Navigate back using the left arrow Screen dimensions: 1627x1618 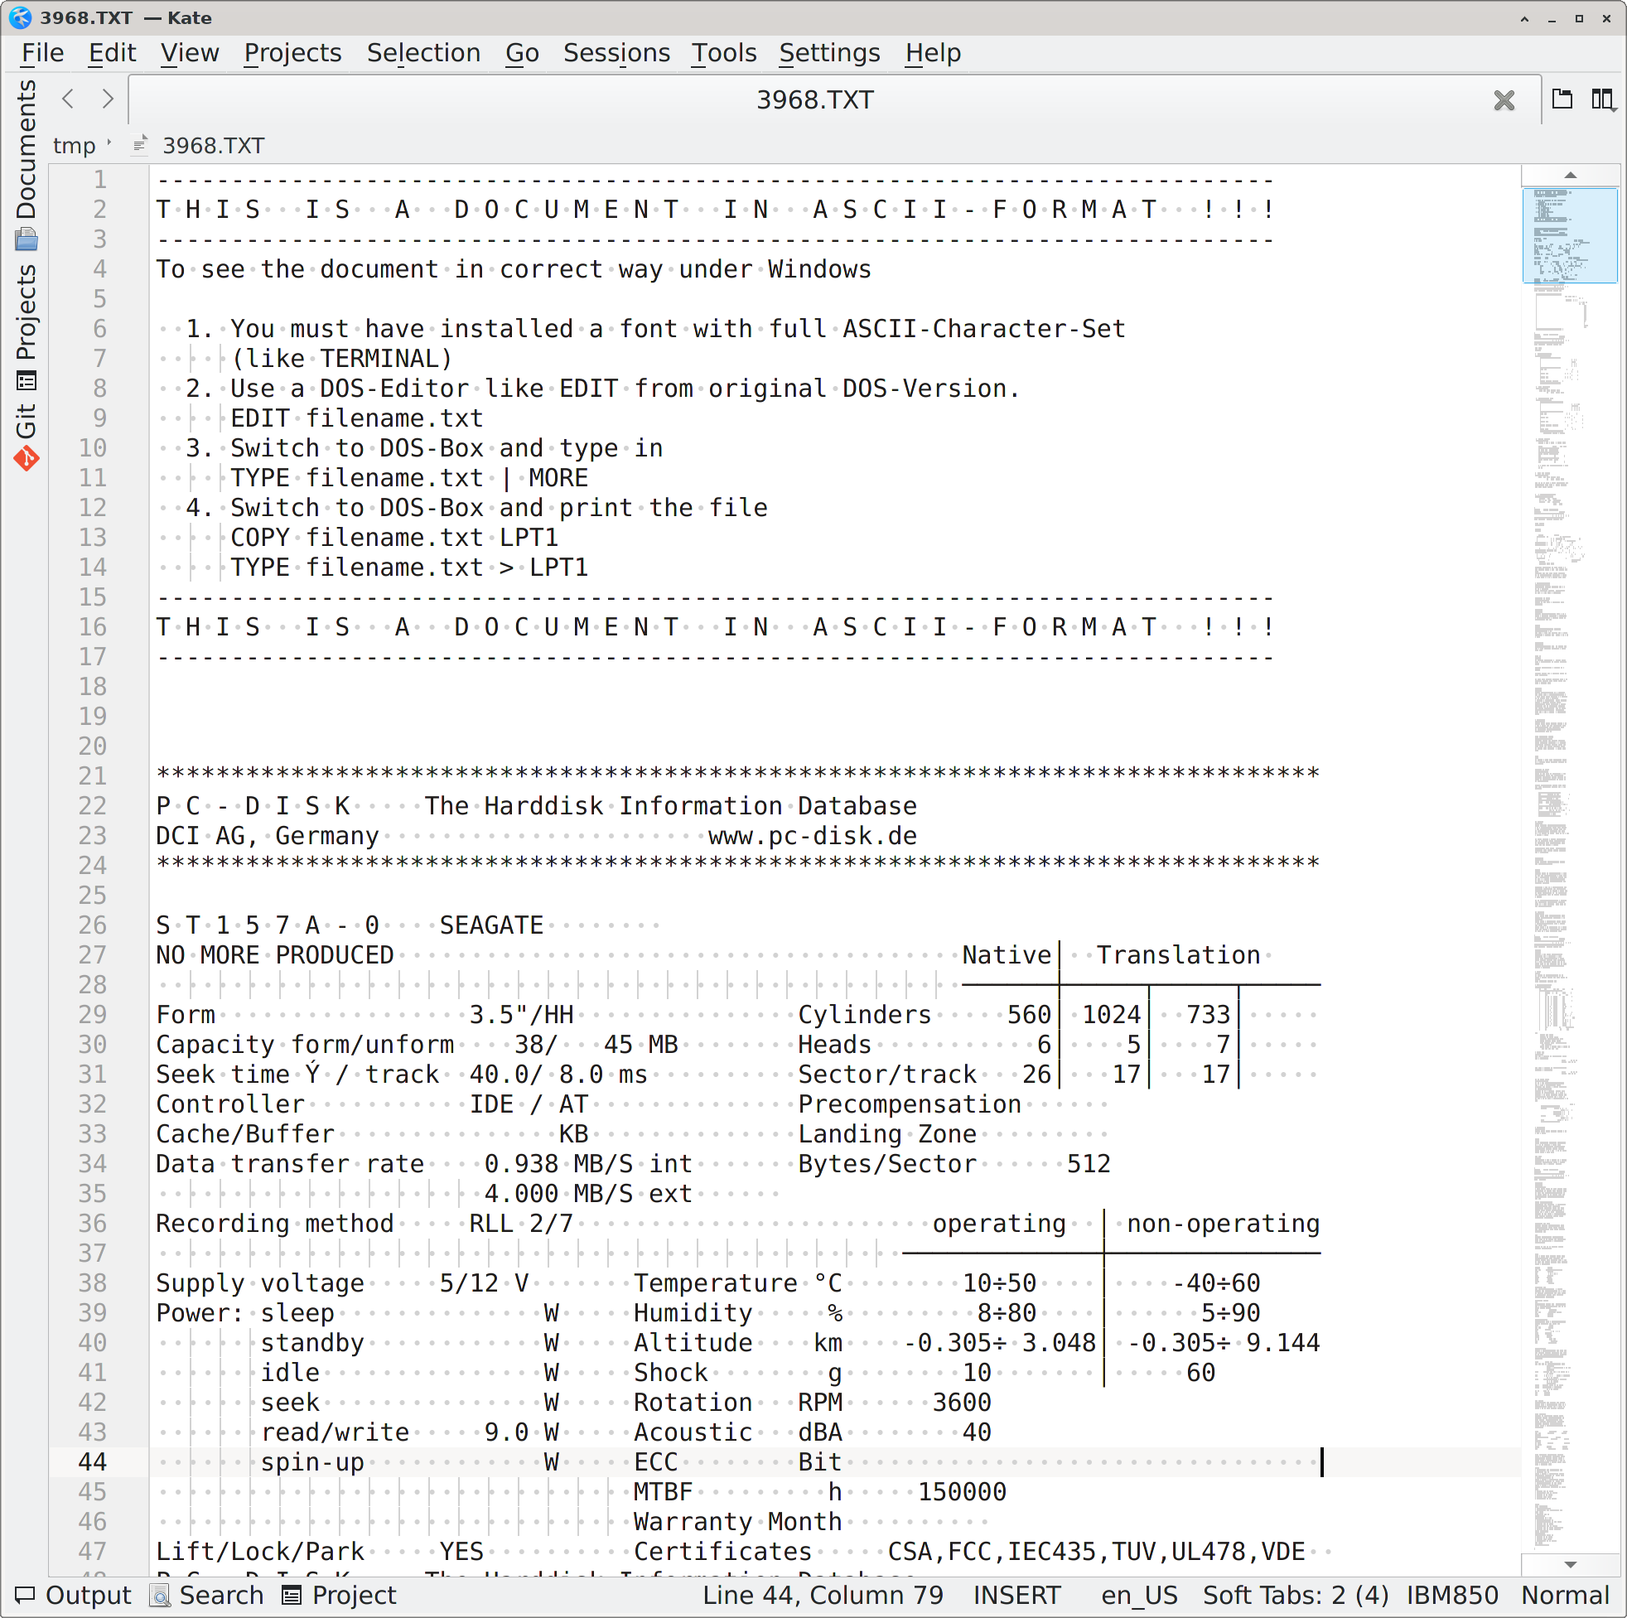click(67, 99)
